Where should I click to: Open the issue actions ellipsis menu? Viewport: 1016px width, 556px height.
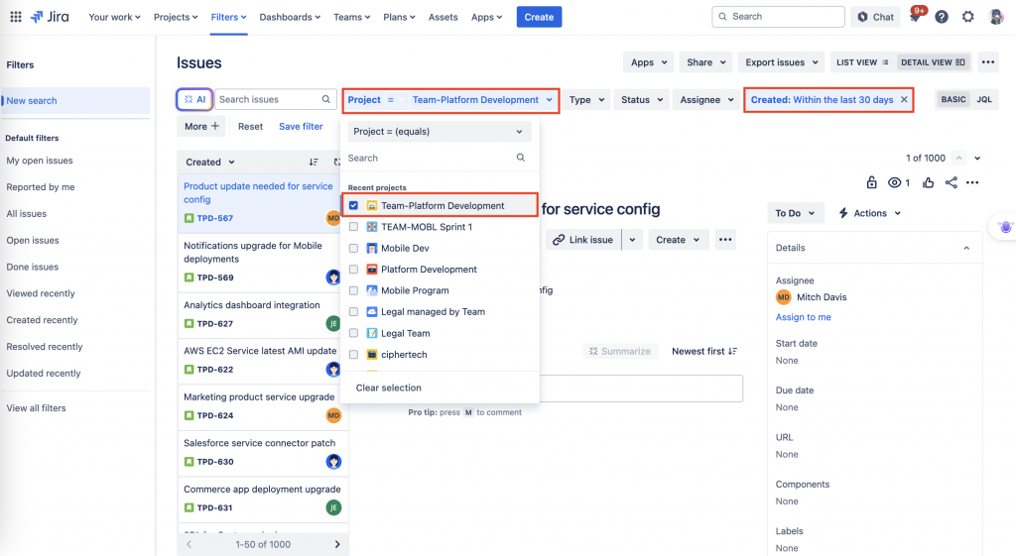click(972, 182)
